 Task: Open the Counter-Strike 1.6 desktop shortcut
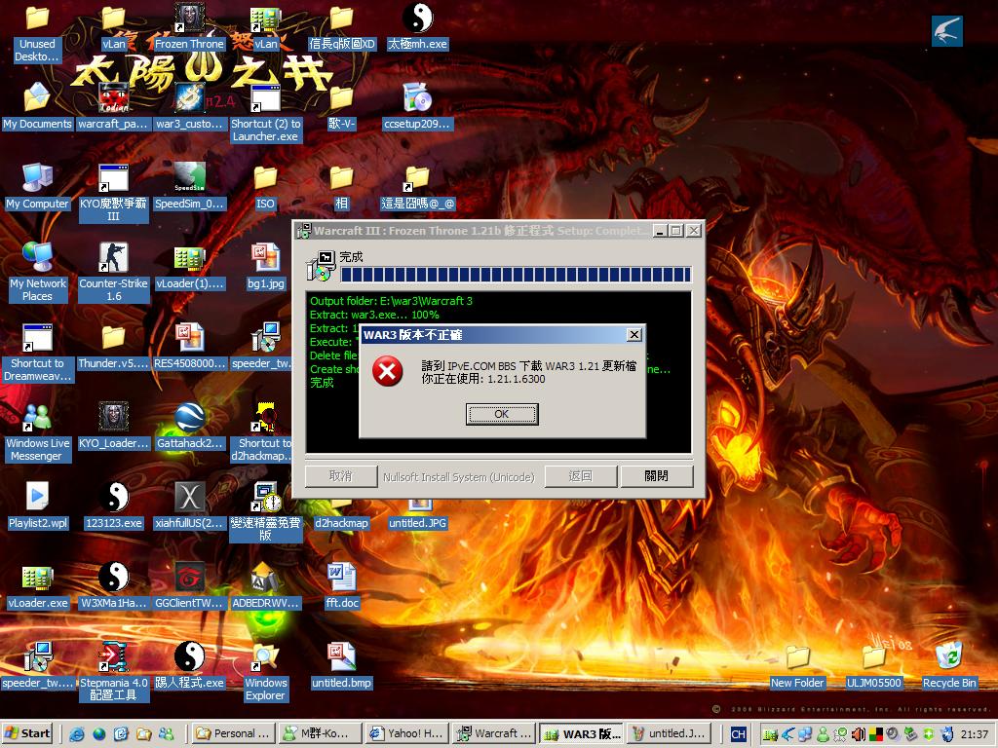point(113,259)
